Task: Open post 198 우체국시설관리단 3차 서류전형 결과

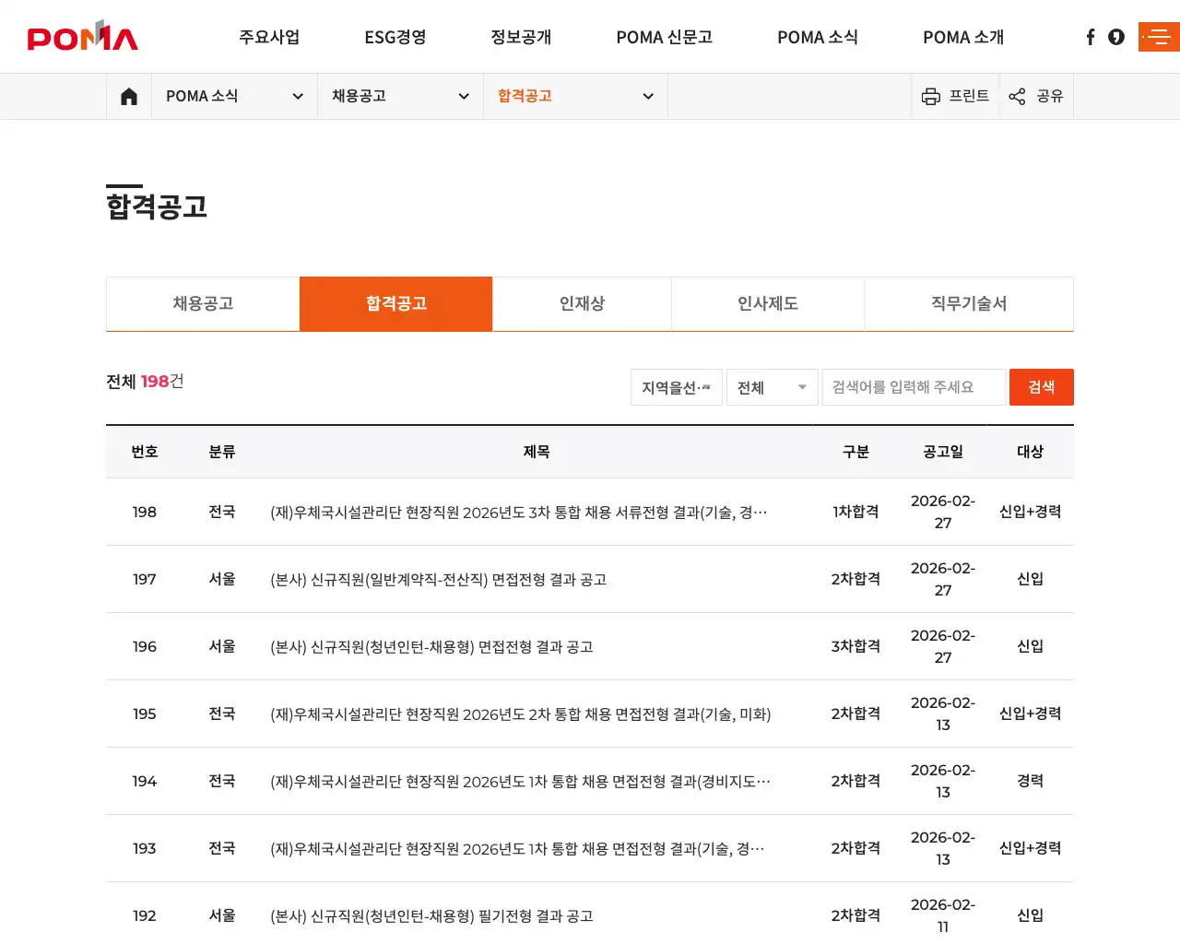Action: [x=518, y=512]
